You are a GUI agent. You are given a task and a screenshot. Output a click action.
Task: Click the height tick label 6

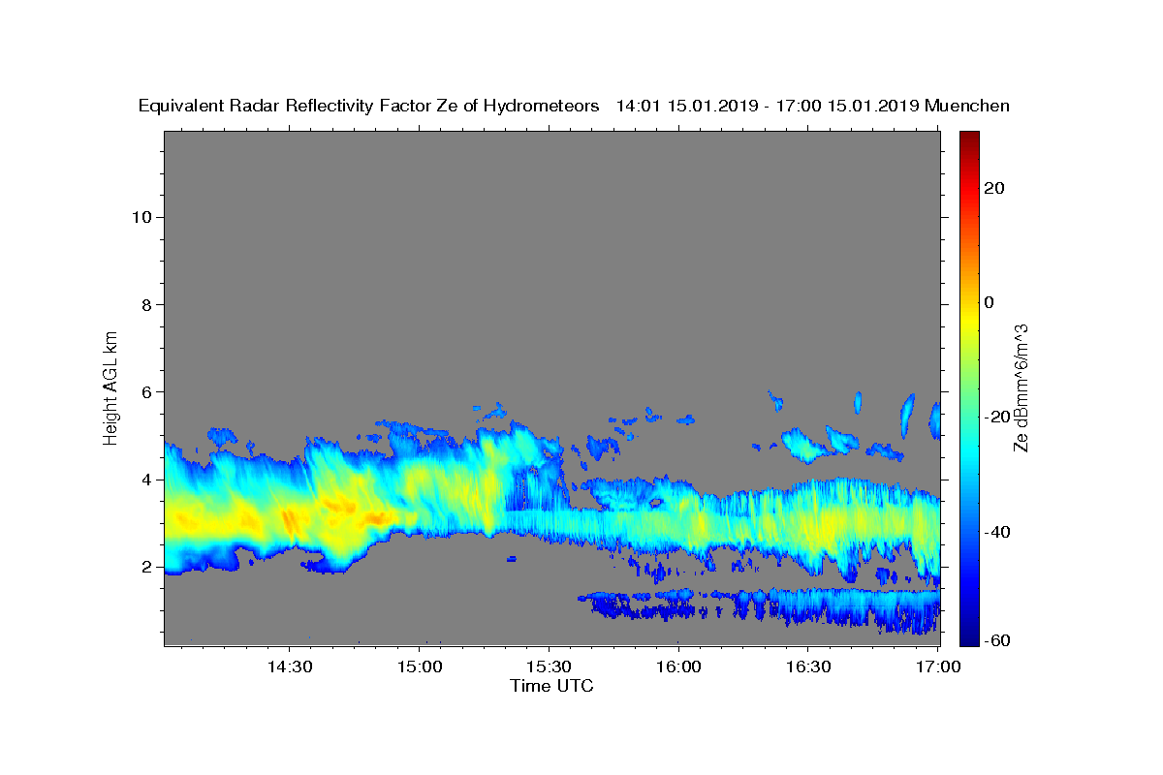(147, 391)
